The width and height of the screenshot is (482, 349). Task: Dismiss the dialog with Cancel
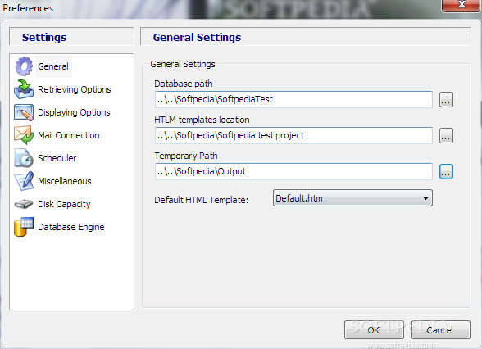point(440,329)
